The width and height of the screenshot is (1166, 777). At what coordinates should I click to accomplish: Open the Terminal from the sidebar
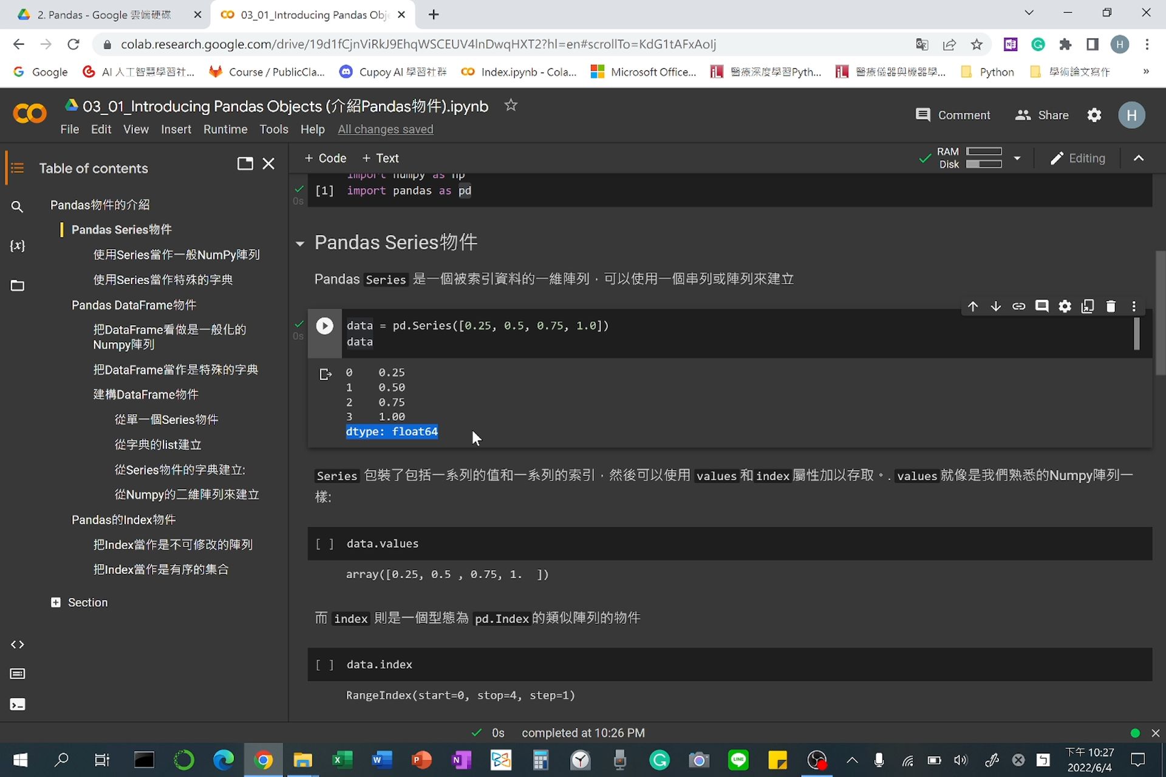17,704
